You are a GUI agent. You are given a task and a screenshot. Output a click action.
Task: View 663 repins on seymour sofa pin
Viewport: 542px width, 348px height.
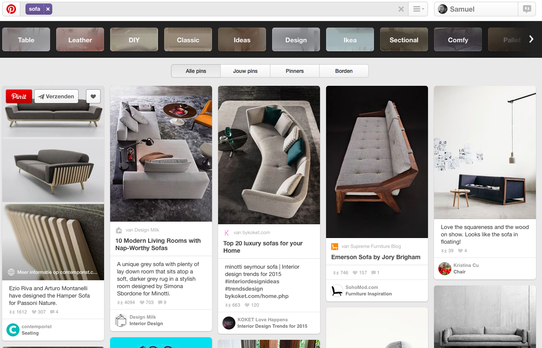233,305
